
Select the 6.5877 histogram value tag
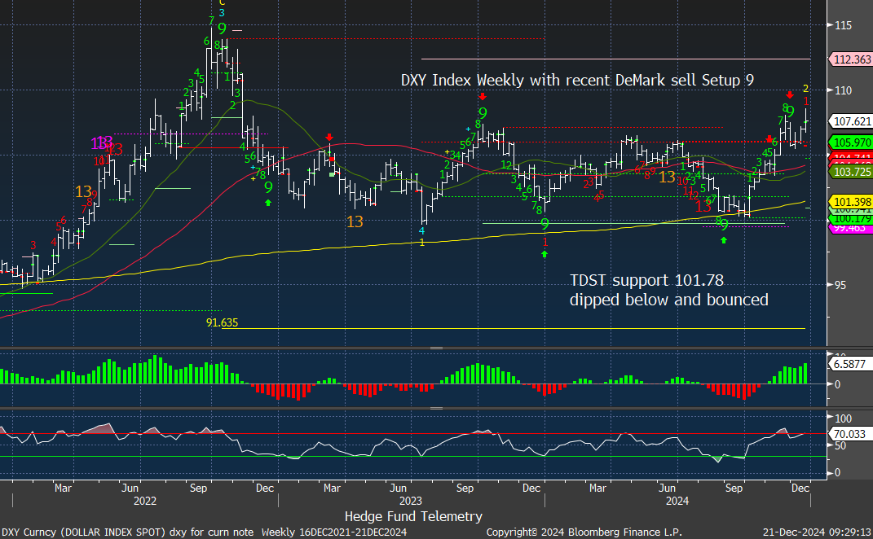(x=851, y=364)
